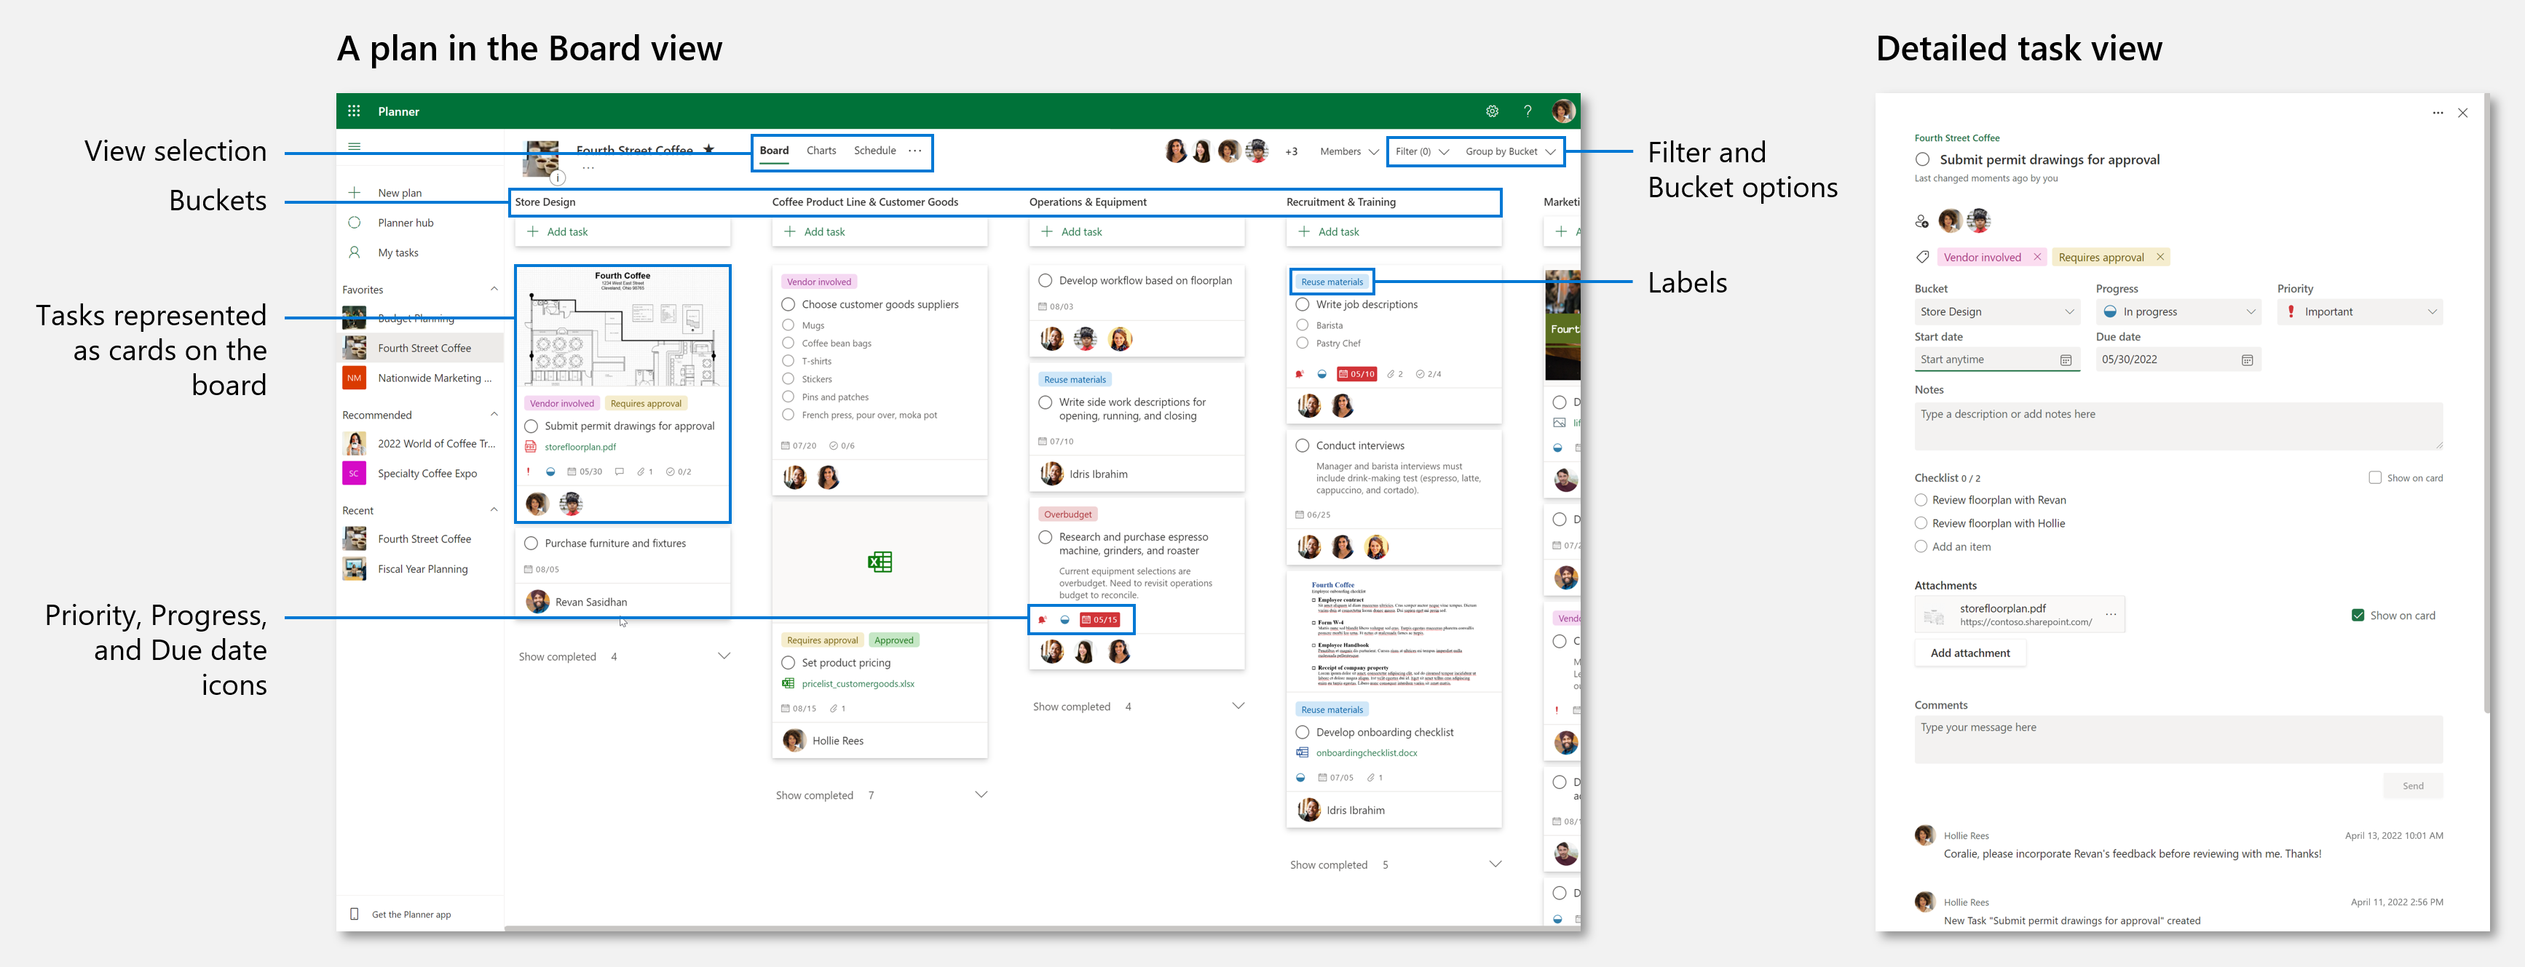Image resolution: width=2525 pixels, height=967 pixels.
Task: Click the sidebar hamburger menu icon
Action: 354,147
